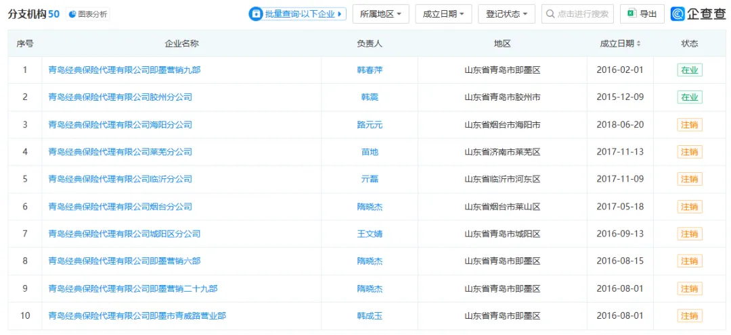The height and width of the screenshot is (335, 731).
Task: Open 青岛经典保险代理有限公司海阳分公司 link
Action: [x=120, y=125]
